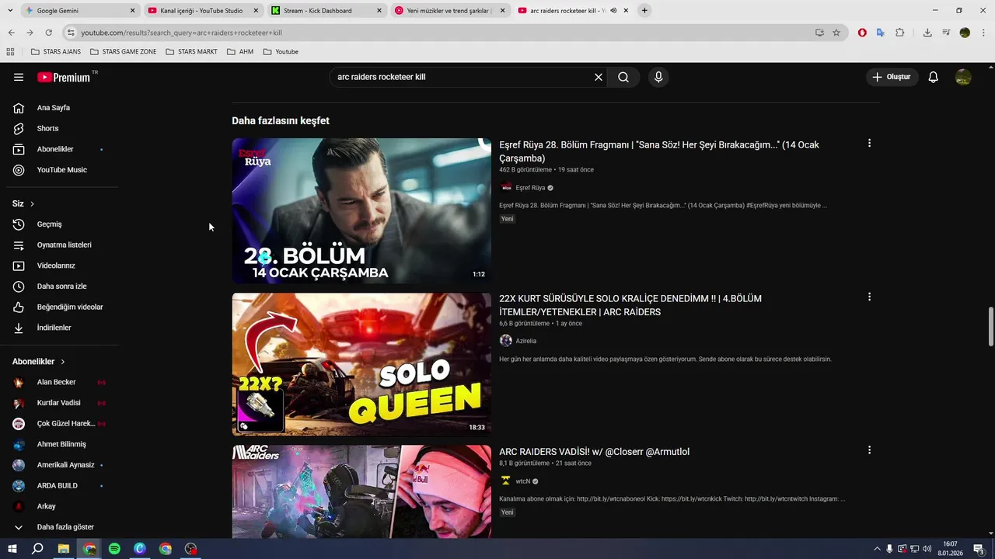Open AHM bookmark folder
Image resolution: width=995 pixels, height=559 pixels.
pos(240,52)
